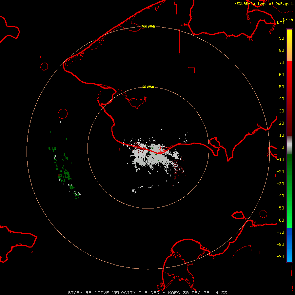Click the -70 value on the velocity scale

[280, 232]
